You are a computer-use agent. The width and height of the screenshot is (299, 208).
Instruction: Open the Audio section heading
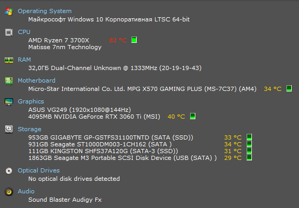click(26, 191)
